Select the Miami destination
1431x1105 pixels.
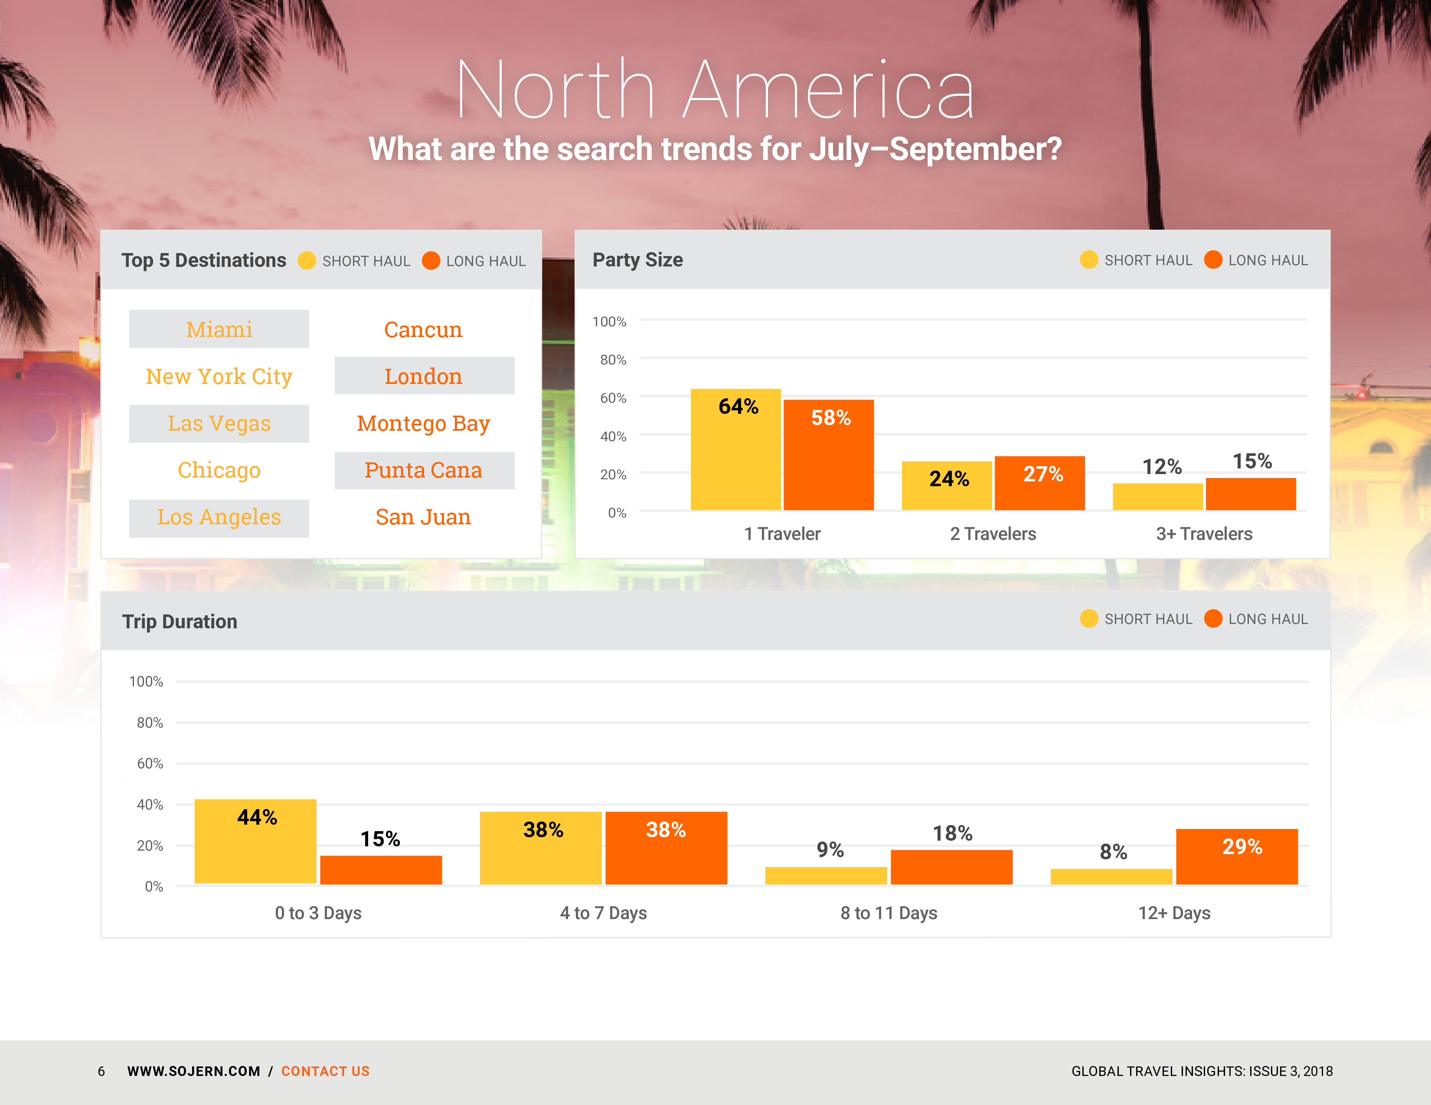(x=219, y=329)
